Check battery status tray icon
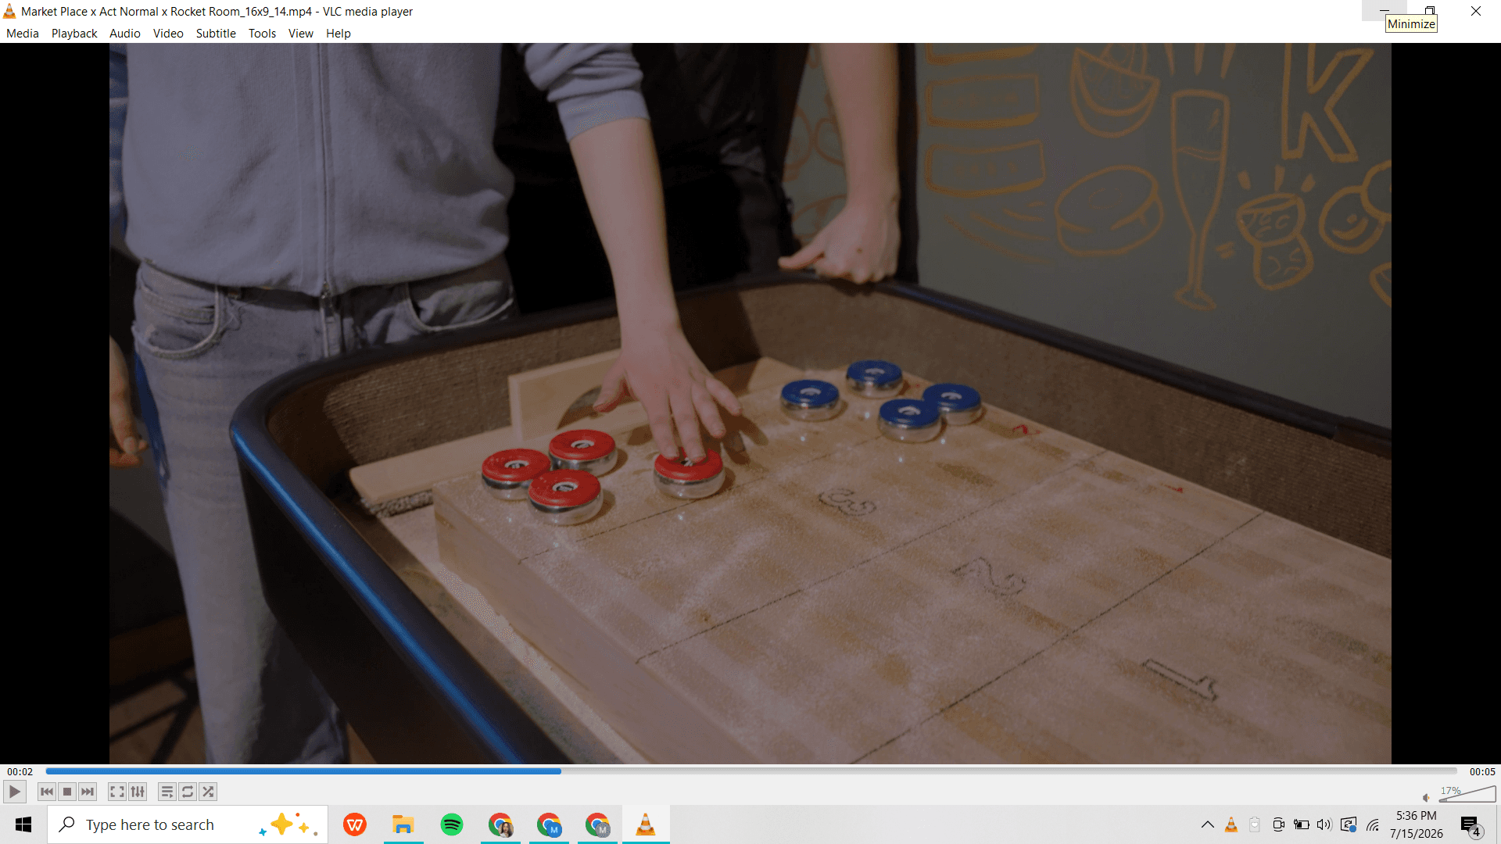Image resolution: width=1501 pixels, height=844 pixels. pyautogui.click(x=1302, y=824)
